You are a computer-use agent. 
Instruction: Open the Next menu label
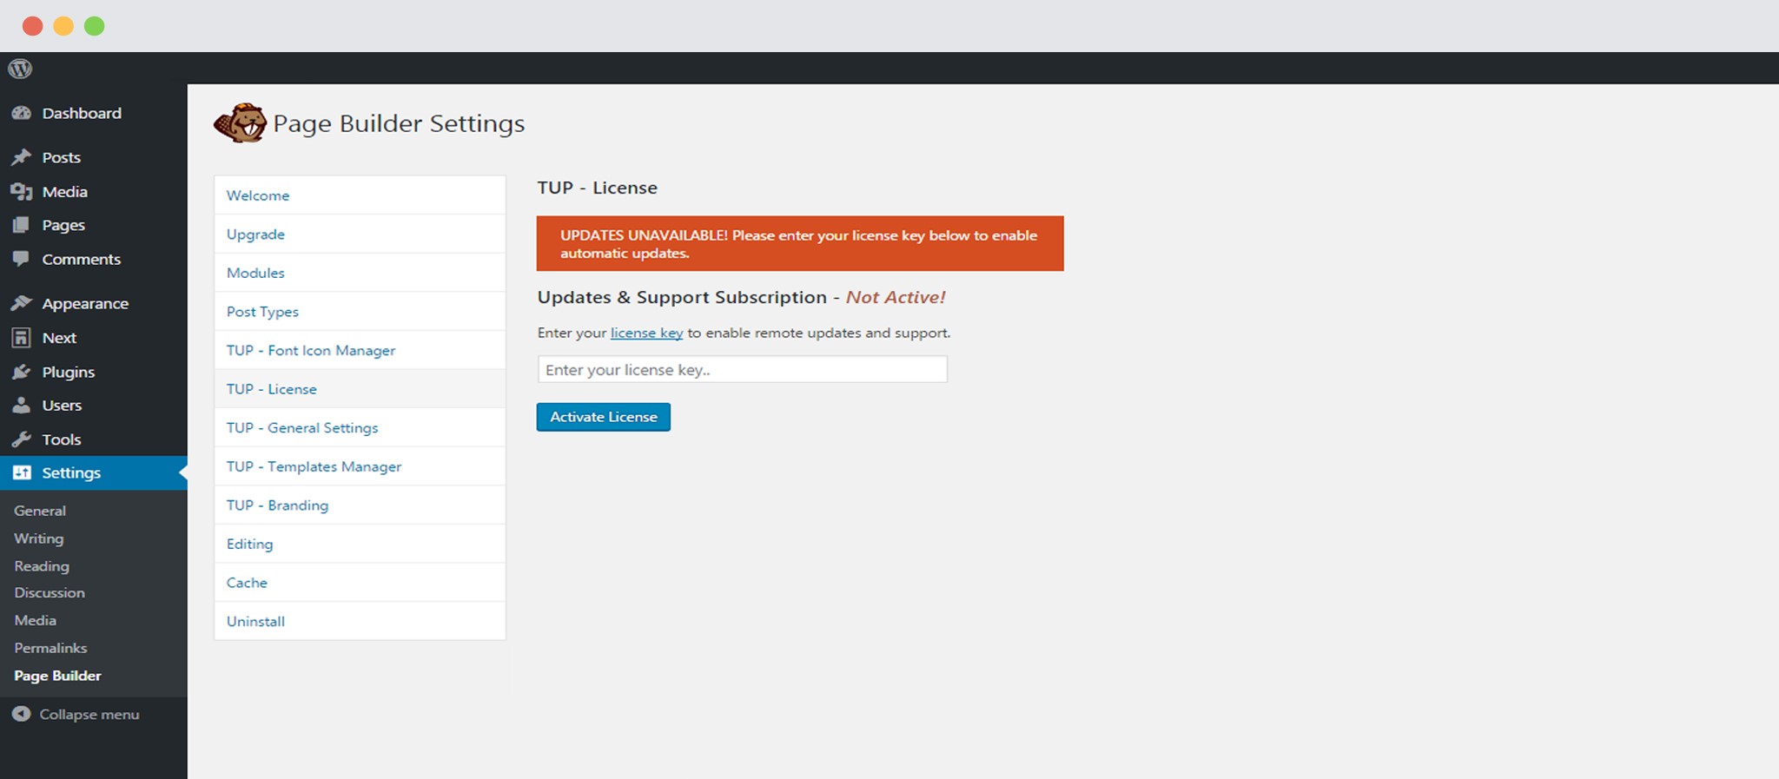[x=59, y=338]
